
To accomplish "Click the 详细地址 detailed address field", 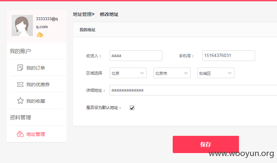I will coord(193,90).
